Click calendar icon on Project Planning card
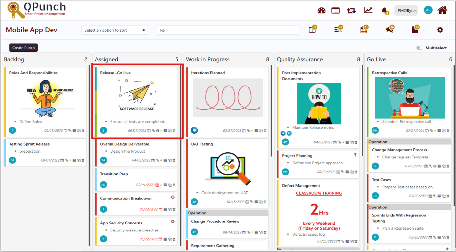This screenshot has height=252, width=456. click(x=338, y=172)
